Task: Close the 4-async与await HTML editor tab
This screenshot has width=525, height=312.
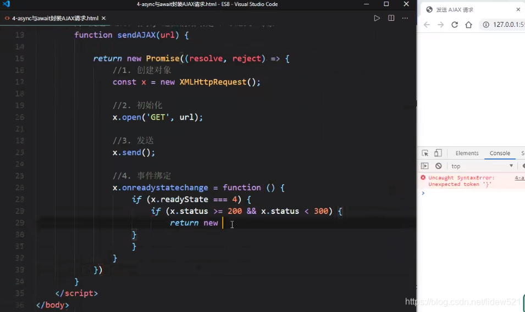Action: click(103, 18)
